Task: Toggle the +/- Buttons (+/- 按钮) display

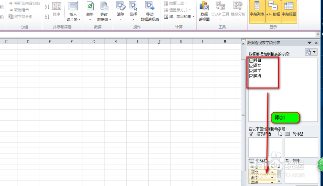Action: pyautogui.click(x=273, y=12)
